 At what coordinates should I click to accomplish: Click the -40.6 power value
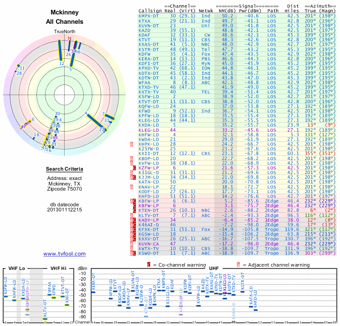252,16
